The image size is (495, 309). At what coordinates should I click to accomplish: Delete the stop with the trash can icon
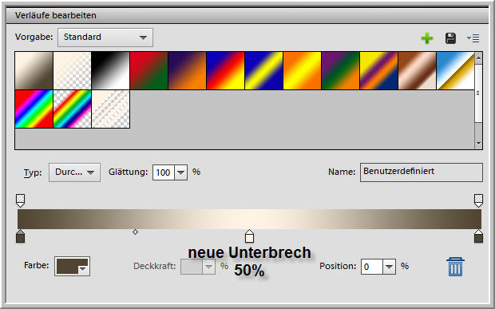tap(455, 267)
